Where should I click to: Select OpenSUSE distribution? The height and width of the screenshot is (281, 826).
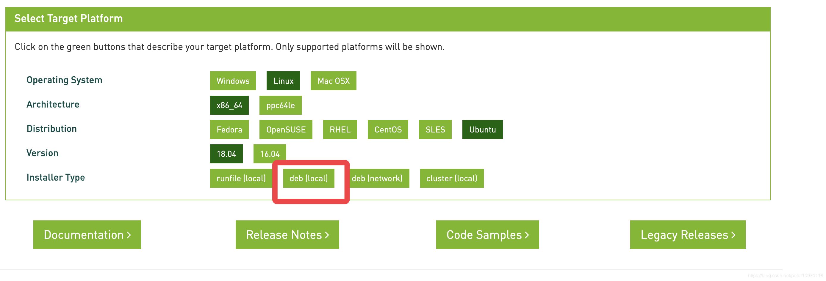[286, 130]
